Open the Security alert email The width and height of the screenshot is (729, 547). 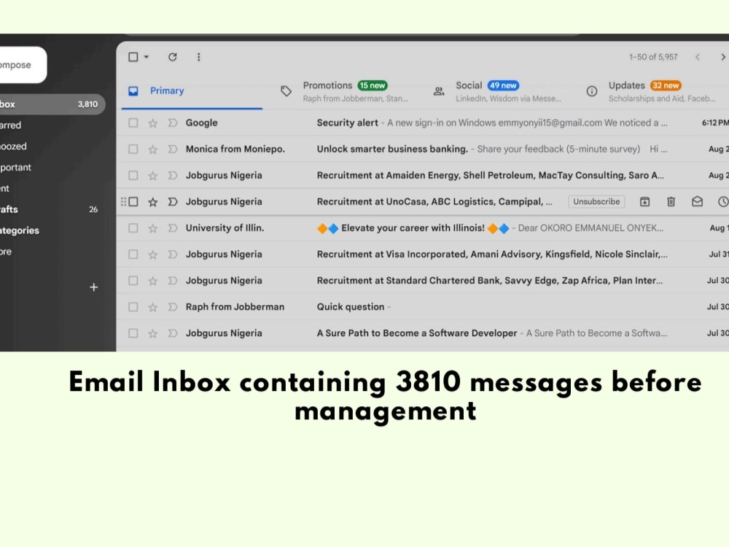(423, 123)
